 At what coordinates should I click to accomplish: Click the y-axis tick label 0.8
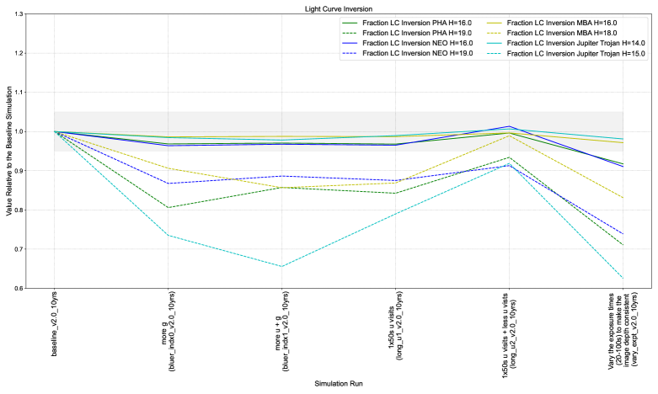18,210
